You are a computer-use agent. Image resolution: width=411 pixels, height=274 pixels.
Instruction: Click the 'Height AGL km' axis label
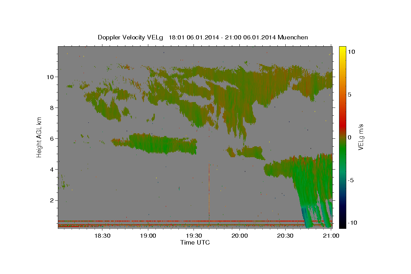(x=39, y=137)
